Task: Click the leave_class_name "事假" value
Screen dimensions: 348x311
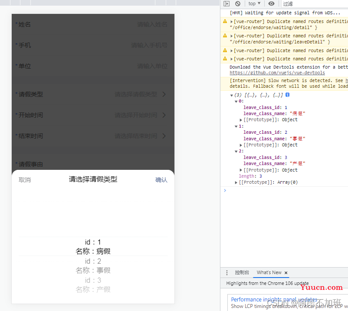Action: coord(297,139)
